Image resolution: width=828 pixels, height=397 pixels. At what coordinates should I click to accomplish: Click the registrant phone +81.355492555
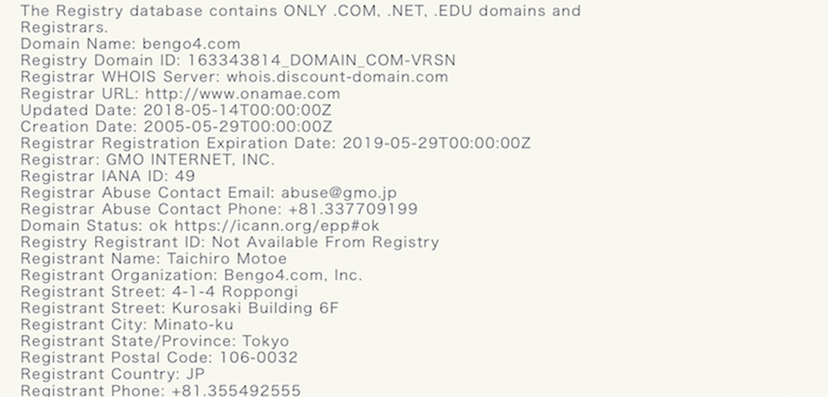coord(236,390)
